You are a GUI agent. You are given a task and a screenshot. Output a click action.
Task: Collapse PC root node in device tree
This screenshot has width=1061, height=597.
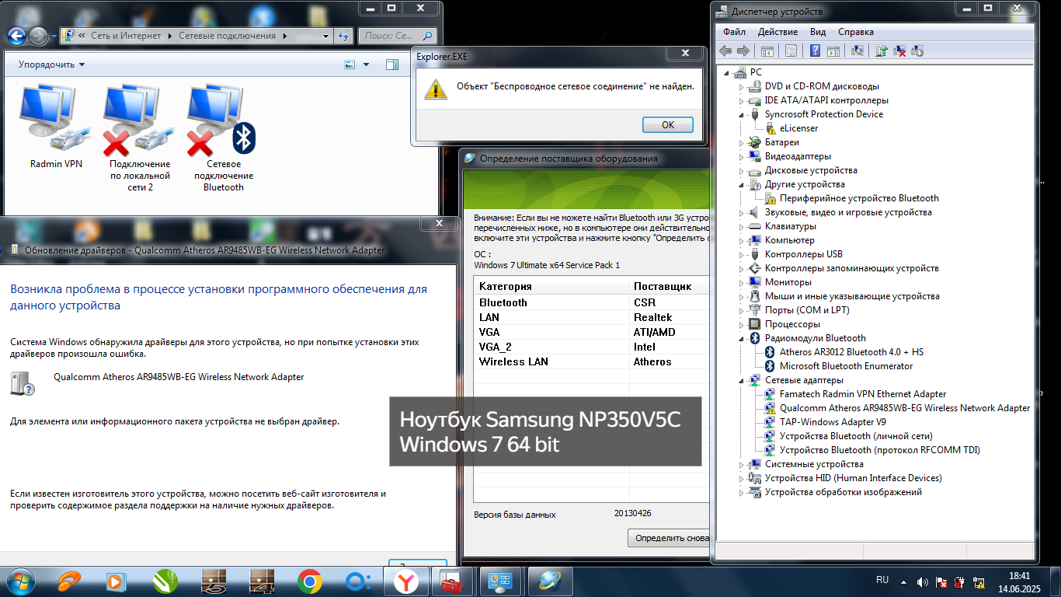pos(727,72)
